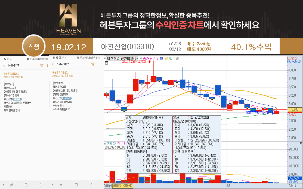This screenshot has width=303, height=189.
Task: Click small square before 아진산업 chart title
Action: pyautogui.click(x=105, y=58)
